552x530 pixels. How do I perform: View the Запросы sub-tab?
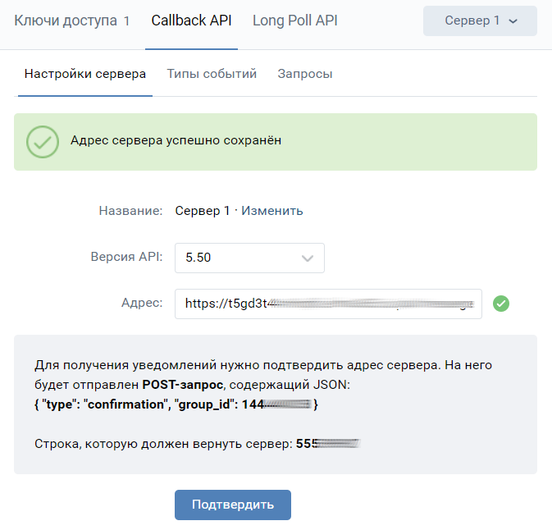(305, 74)
